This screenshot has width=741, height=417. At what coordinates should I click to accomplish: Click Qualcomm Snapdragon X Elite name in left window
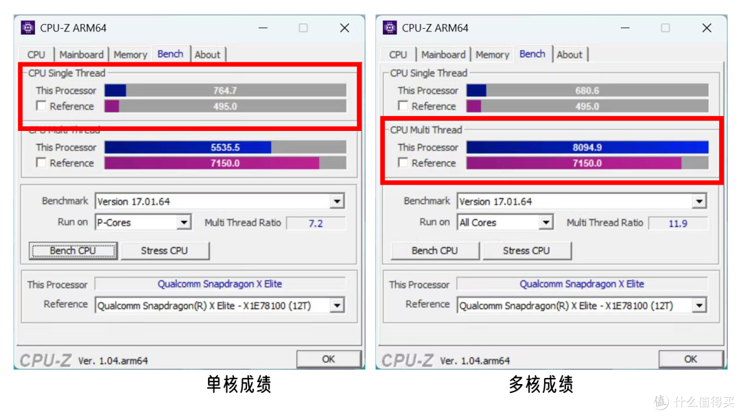tap(220, 284)
